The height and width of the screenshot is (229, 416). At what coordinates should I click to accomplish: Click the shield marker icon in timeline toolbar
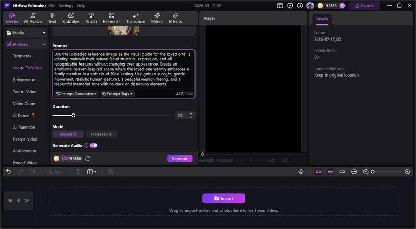[78, 172]
